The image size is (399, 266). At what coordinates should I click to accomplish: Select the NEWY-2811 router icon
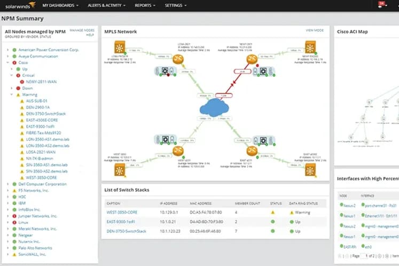coord(252,59)
